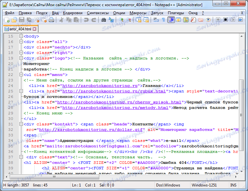Screen dimensions: 248x191
Task: Toggle the indent guide toolbar button
Action: pyautogui.click(x=171, y=20)
